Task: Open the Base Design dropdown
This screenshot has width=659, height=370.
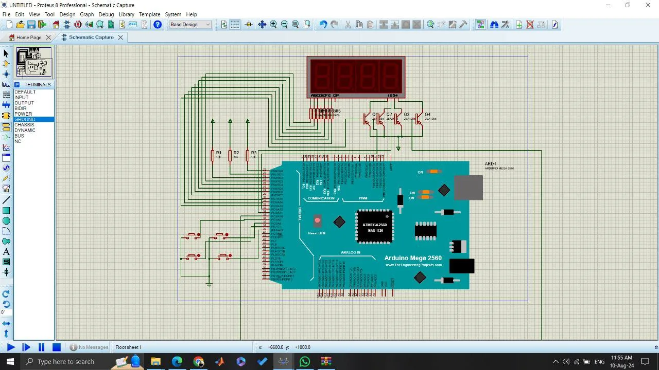Action: click(x=190, y=25)
